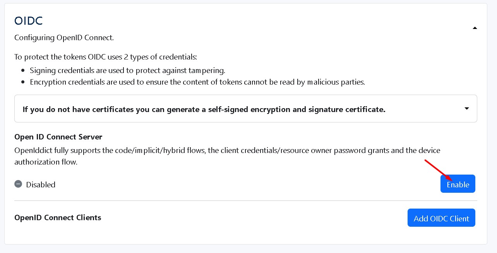Click the 'To protect the tokens' sentence
This screenshot has width=497, height=253.
(x=106, y=57)
